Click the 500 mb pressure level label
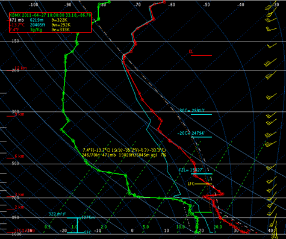286x239 pixels. 15,163
